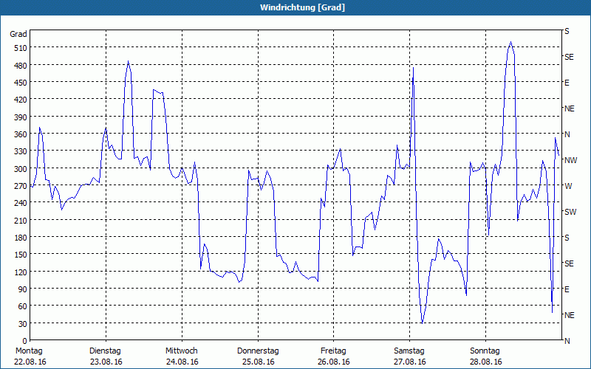Click the '25.08.16' date label
Viewport: 591px width, 369px height.
258,362
